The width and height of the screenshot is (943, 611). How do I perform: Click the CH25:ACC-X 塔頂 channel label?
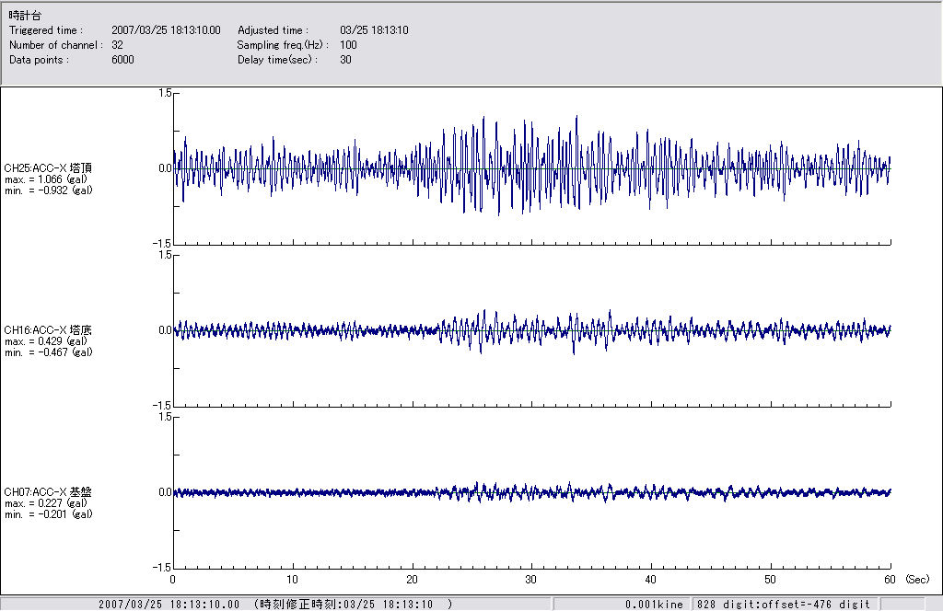pos(48,168)
